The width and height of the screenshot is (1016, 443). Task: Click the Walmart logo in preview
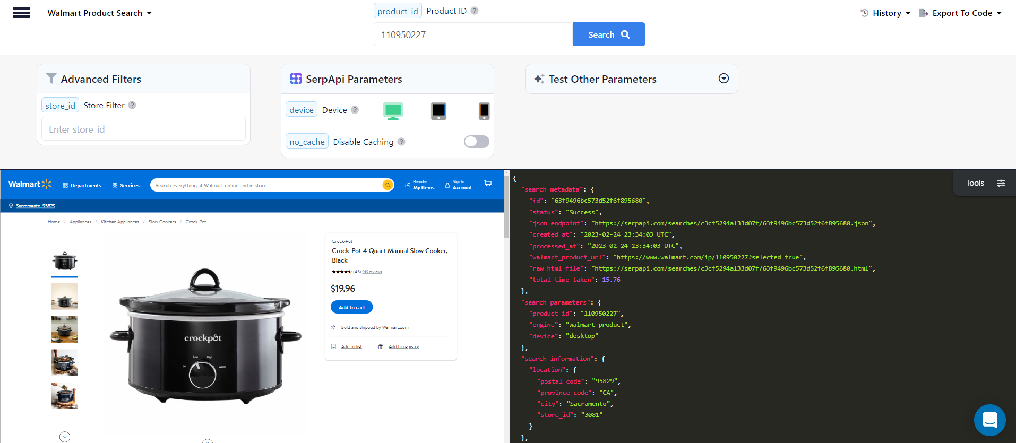(x=30, y=184)
